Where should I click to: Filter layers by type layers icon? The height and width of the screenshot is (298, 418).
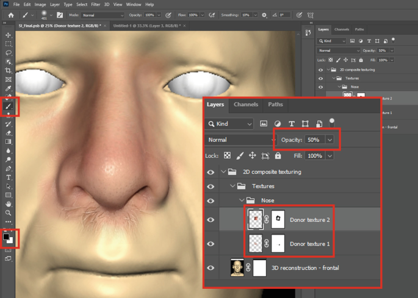(291, 123)
